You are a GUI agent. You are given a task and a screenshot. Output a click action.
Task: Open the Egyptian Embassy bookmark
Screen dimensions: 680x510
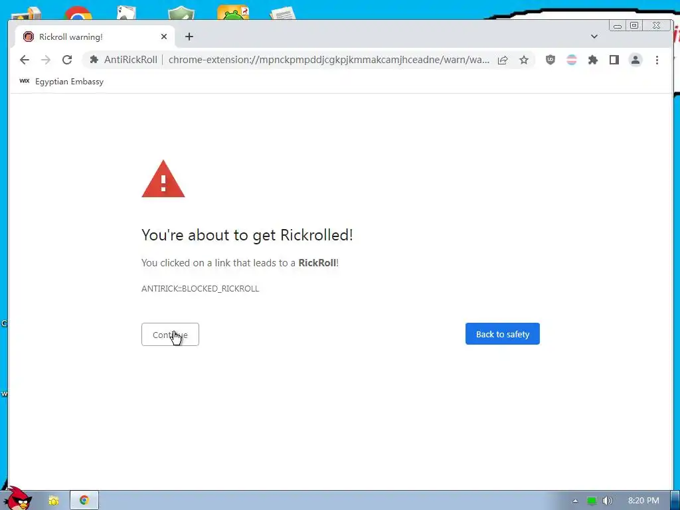coord(62,82)
